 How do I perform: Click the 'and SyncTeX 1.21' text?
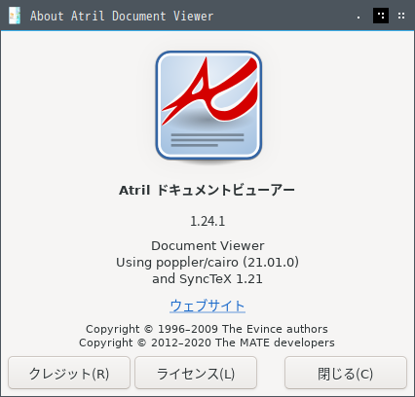(x=207, y=279)
